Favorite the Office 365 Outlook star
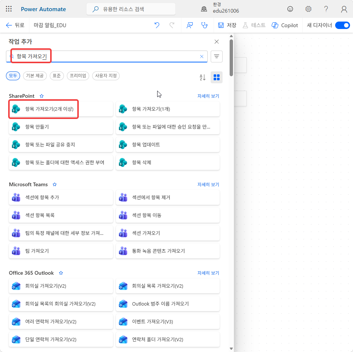This screenshot has width=353, height=352. pyautogui.click(x=61, y=273)
